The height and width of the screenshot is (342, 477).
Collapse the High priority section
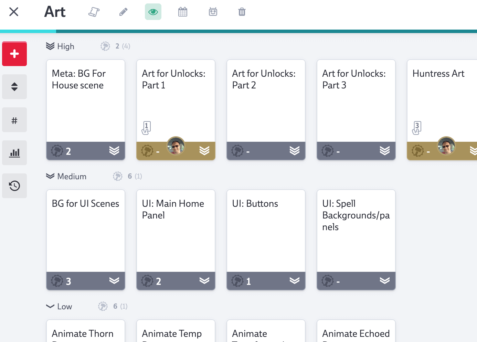(50, 46)
